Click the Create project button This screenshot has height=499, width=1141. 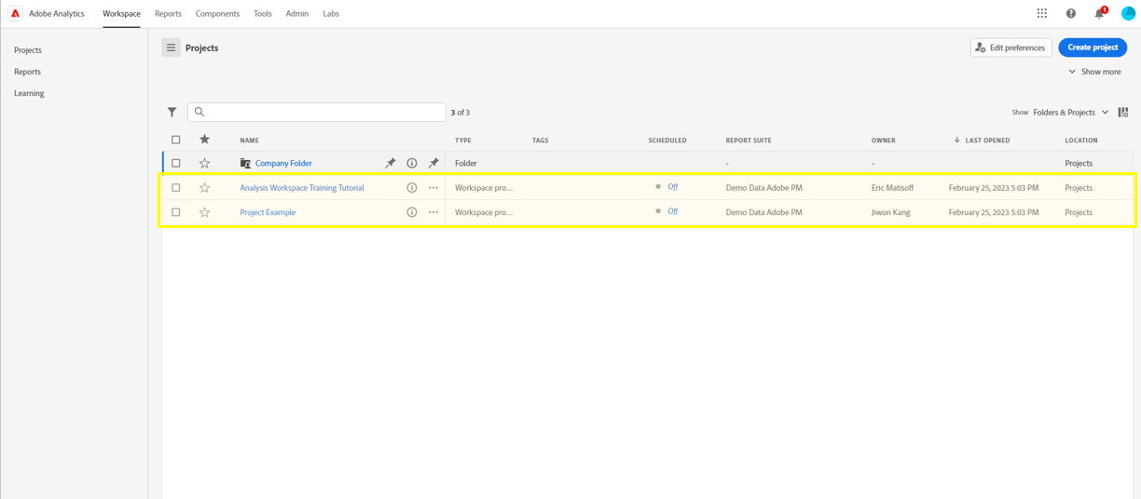pos(1093,47)
